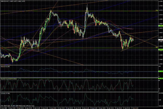Click the Stochastic 20 level value

click(159, 89)
